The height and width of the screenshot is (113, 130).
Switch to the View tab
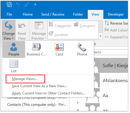point(96,14)
